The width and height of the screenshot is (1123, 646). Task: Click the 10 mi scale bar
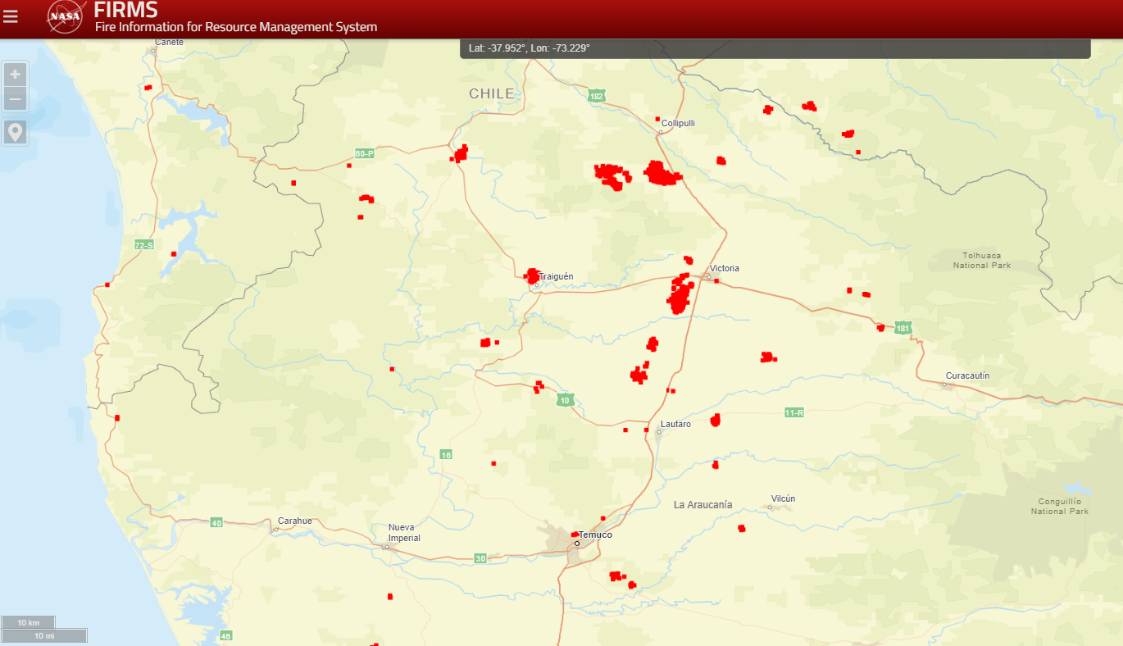tap(44, 635)
